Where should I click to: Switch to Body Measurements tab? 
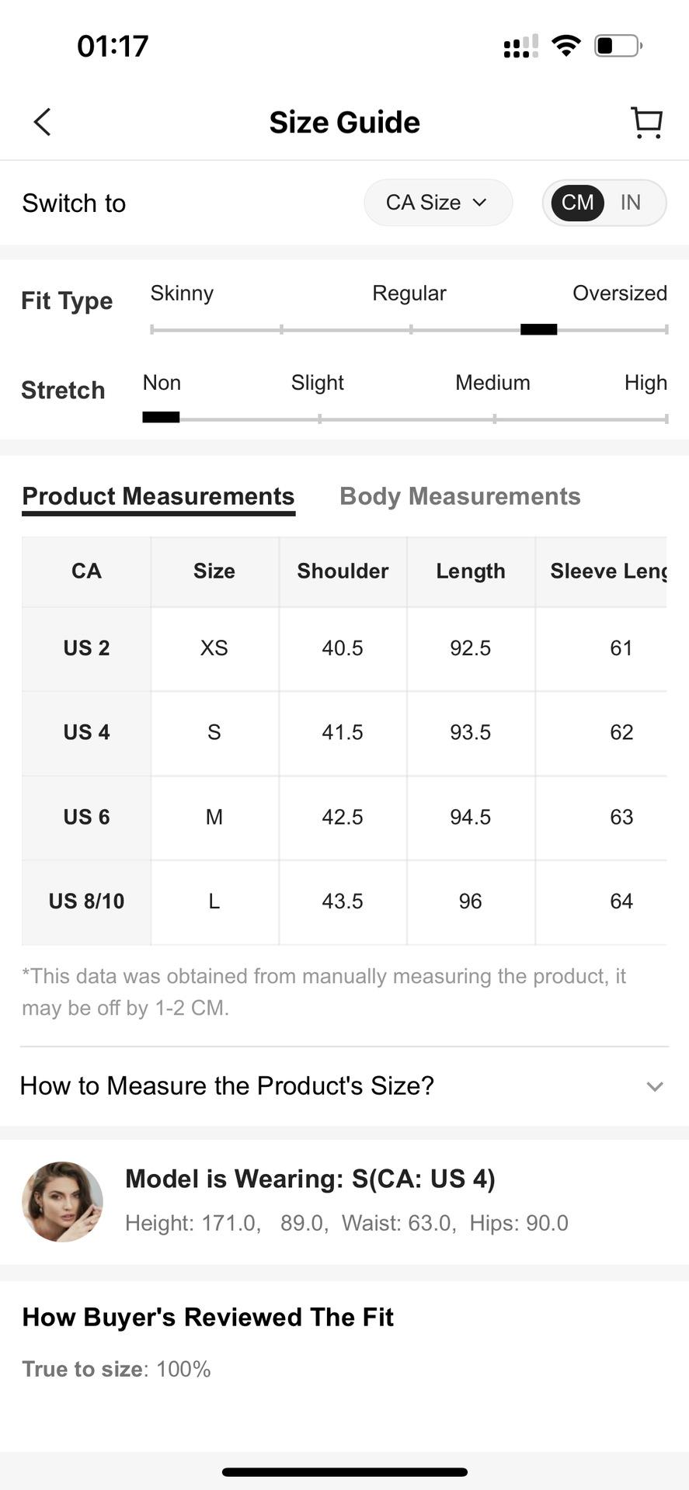(460, 496)
